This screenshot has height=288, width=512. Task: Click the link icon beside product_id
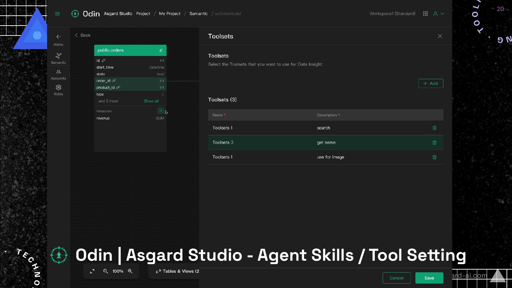coord(118,88)
